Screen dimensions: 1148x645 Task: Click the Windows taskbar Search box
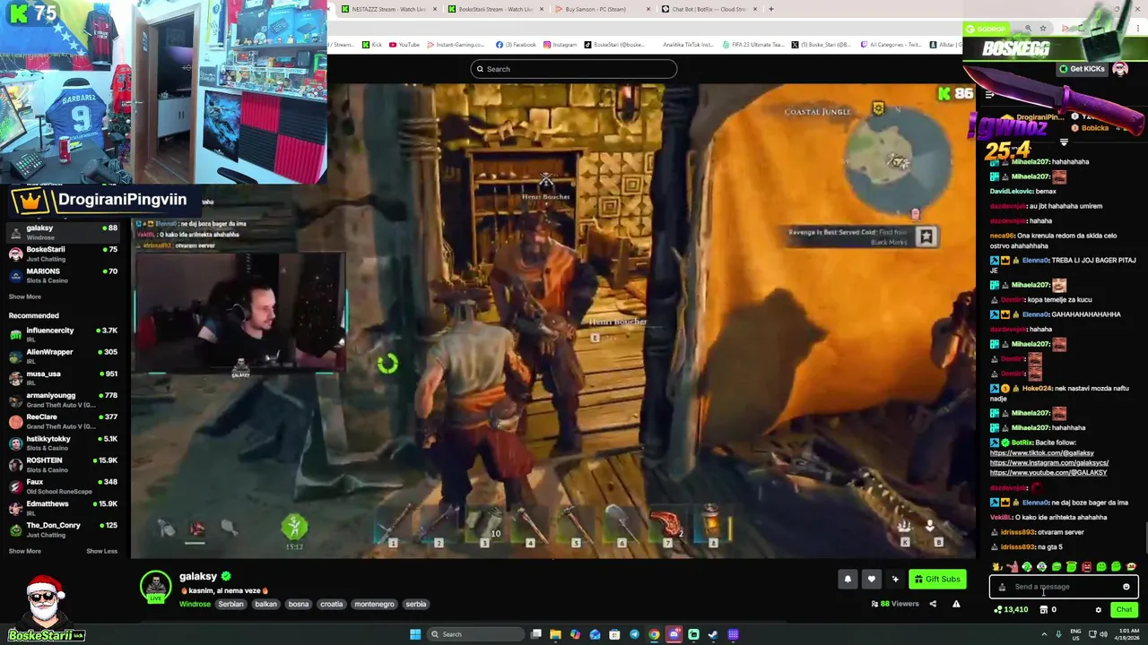[x=475, y=634]
